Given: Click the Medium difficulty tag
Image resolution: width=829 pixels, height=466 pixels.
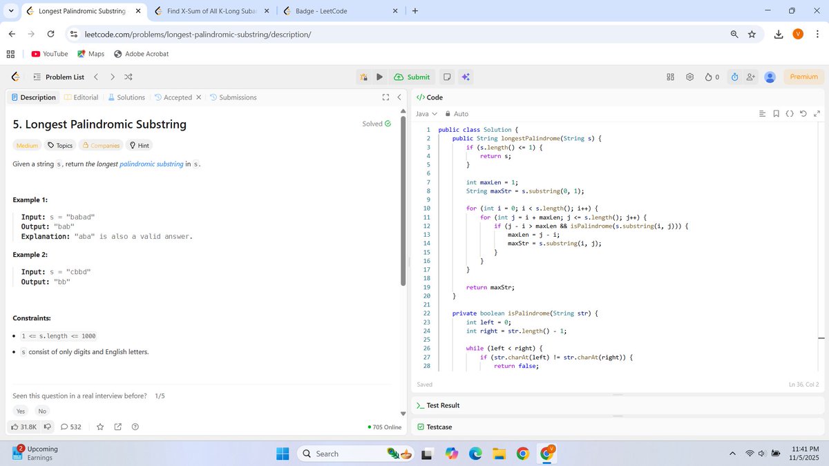Looking at the screenshot, I should pos(27,146).
